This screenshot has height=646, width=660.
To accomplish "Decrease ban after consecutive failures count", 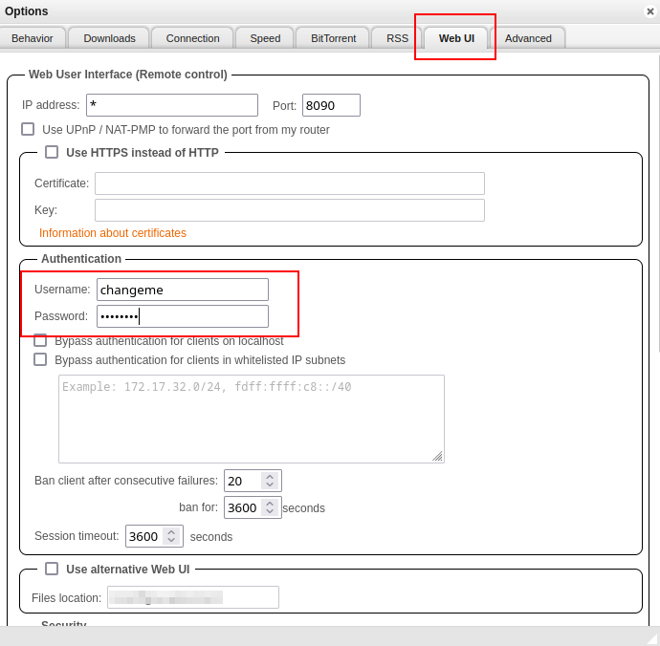I will click(x=270, y=484).
